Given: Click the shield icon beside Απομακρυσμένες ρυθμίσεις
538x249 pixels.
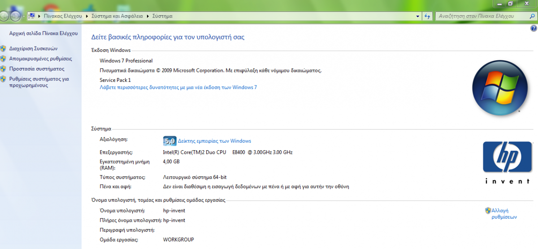Looking at the screenshot, I should pos(3,59).
